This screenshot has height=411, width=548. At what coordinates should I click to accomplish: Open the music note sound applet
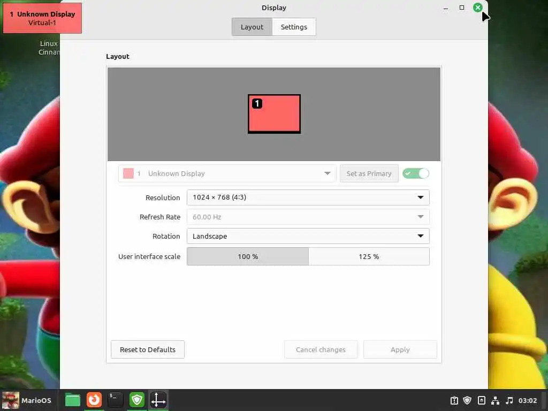point(509,400)
